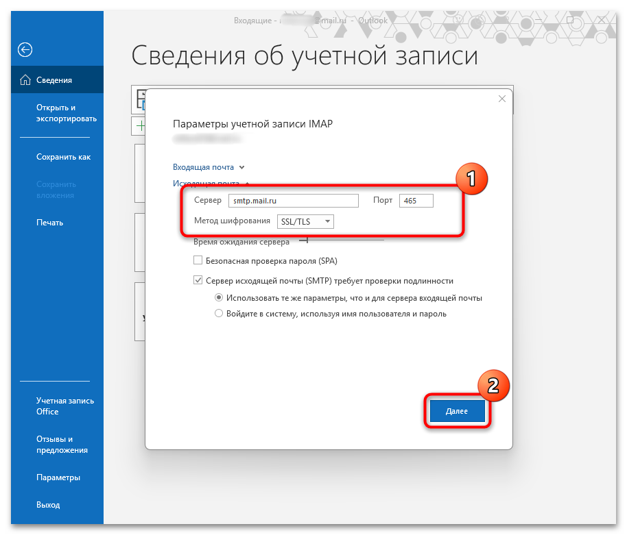The width and height of the screenshot is (627, 535).
Task: Collapse the Исходящая почта section
Action: pyautogui.click(x=211, y=184)
